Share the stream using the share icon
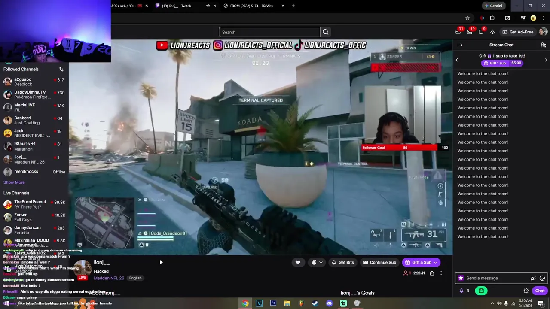This screenshot has width=550, height=309. (432, 273)
